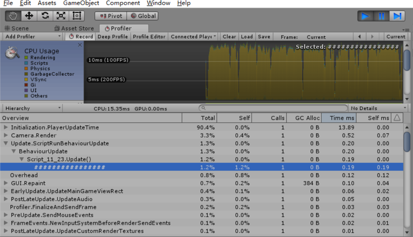Open the Assets menu
The height and width of the screenshot is (237, 413).
[47, 3]
